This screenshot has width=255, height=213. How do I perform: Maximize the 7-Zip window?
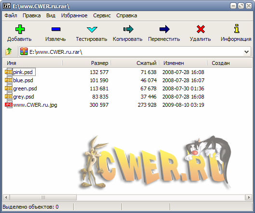coord(241,6)
